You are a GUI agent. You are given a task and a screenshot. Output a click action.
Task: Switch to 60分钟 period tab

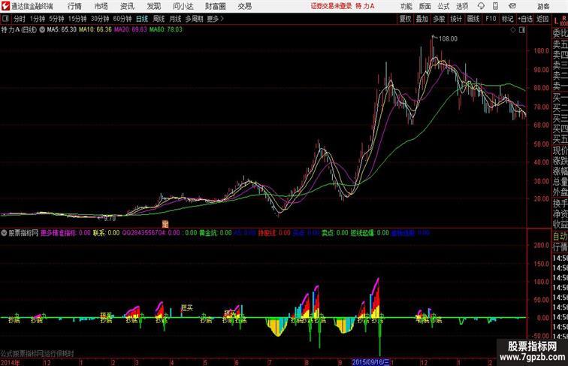122,19
